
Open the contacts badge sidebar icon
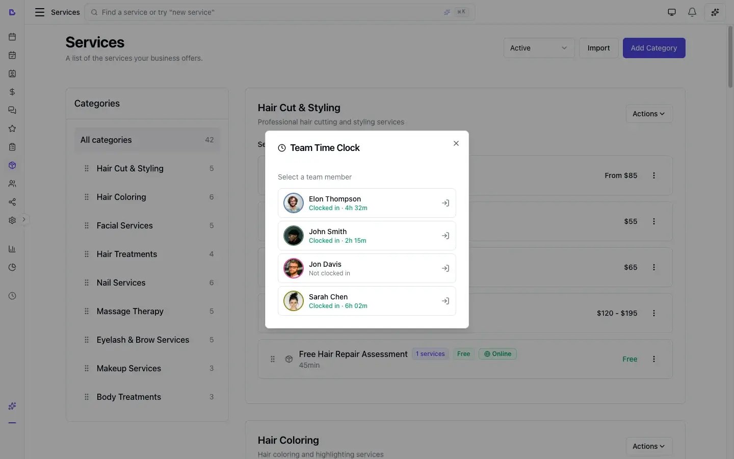click(12, 73)
